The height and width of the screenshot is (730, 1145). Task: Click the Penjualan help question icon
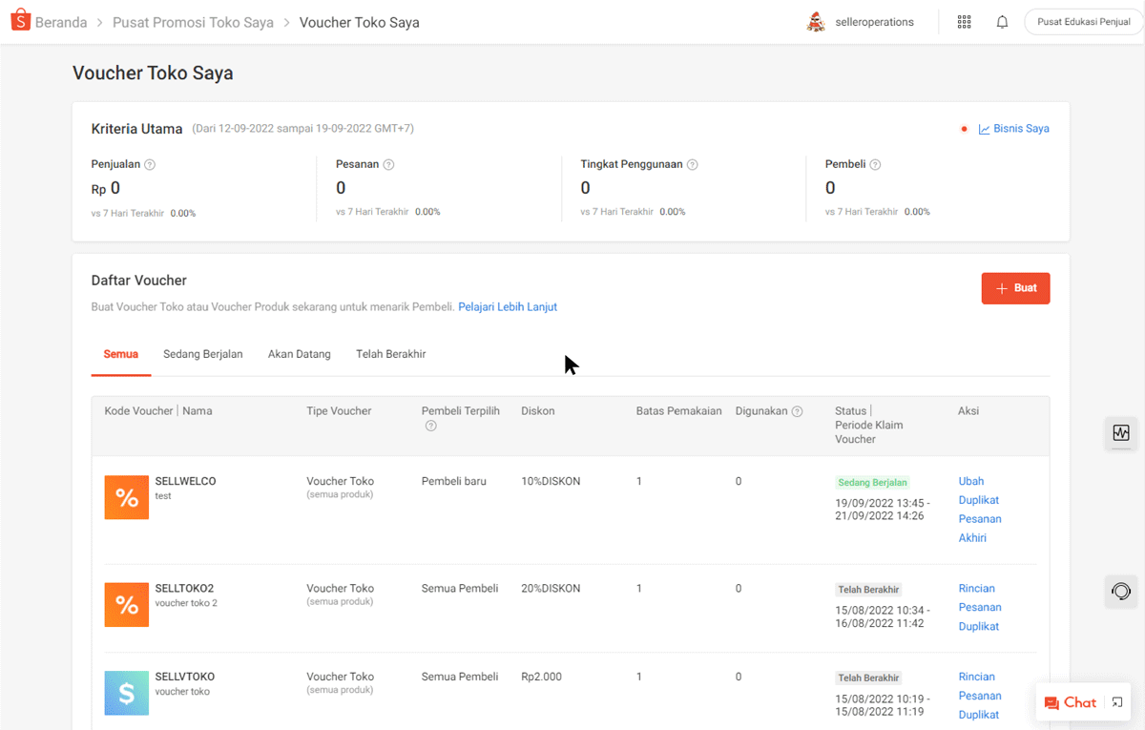[x=150, y=164]
